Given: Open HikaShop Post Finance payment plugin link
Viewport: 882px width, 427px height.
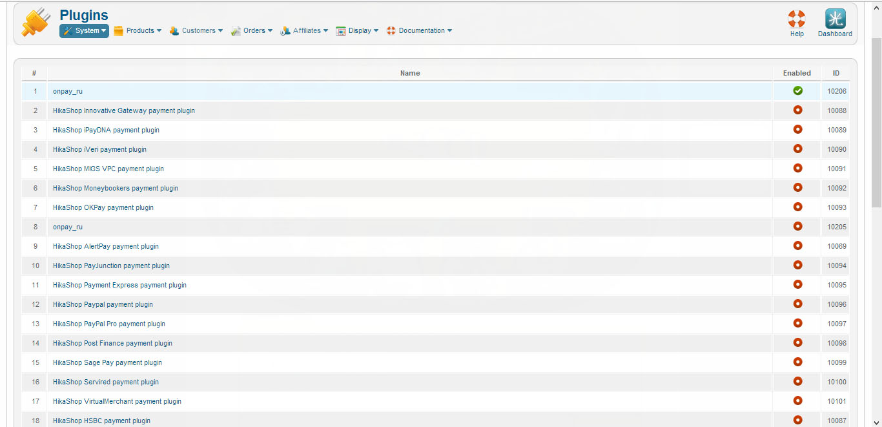Looking at the screenshot, I should 112,343.
